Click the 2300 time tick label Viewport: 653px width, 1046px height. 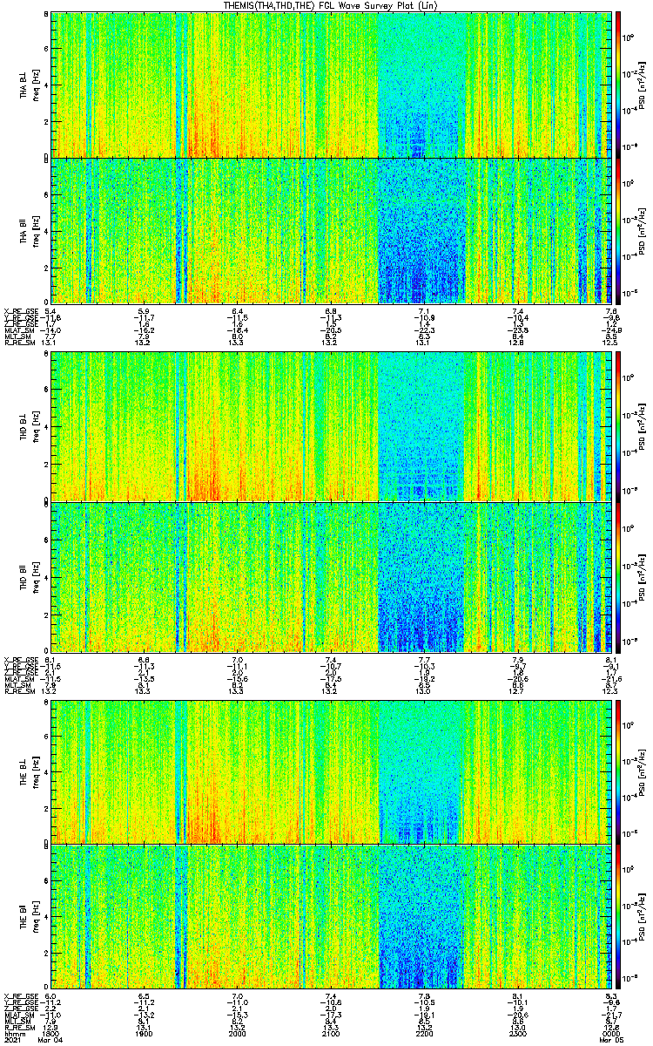pos(517,1035)
